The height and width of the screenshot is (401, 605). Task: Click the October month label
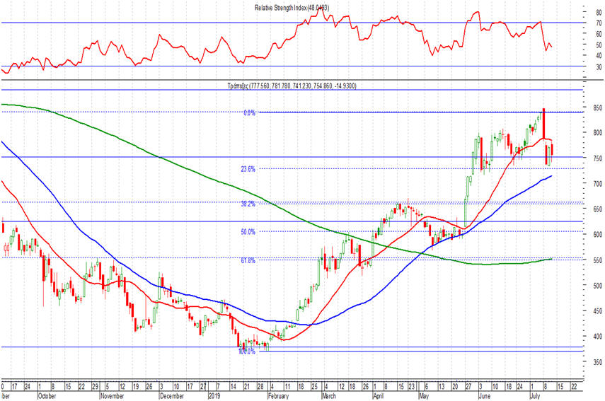47,396
